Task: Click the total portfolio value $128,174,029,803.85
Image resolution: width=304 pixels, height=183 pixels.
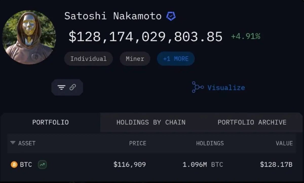Action: [x=145, y=37]
